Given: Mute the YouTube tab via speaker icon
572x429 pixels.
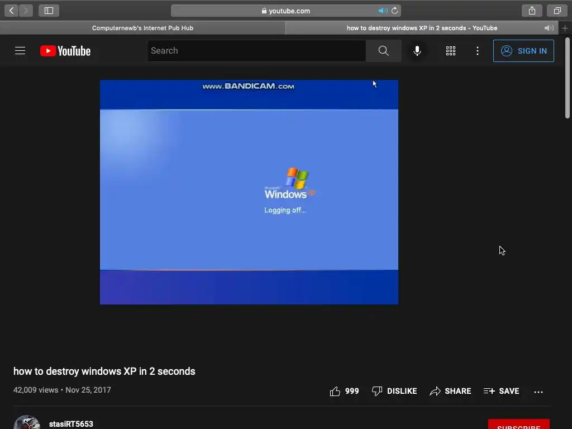Looking at the screenshot, I should pyautogui.click(x=549, y=28).
